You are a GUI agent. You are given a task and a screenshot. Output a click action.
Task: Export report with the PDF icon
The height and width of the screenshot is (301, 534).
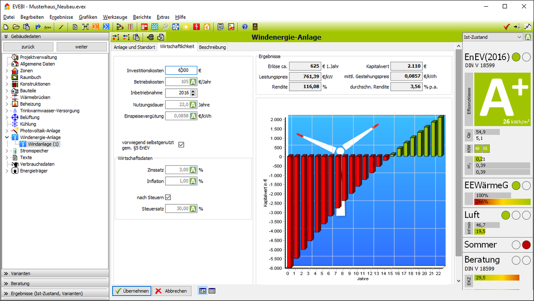[x=231, y=27]
